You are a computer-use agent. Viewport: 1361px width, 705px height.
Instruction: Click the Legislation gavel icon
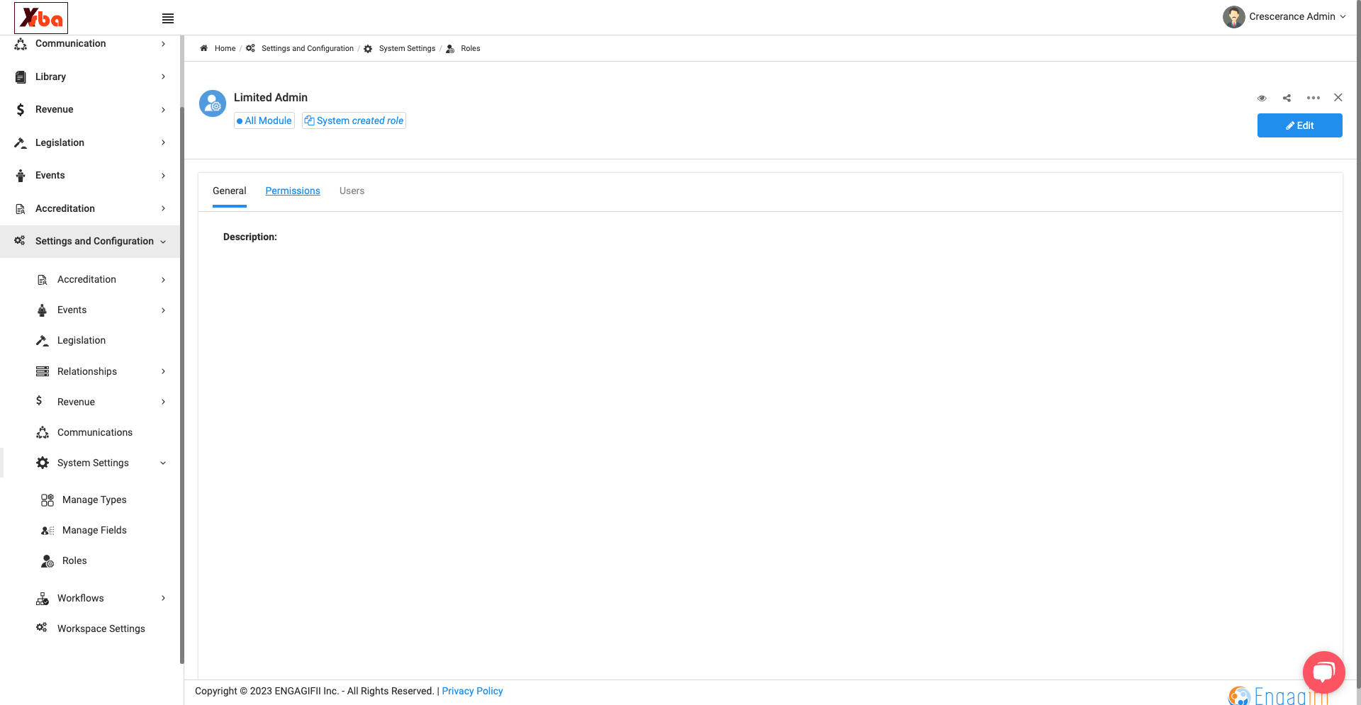coord(21,142)
